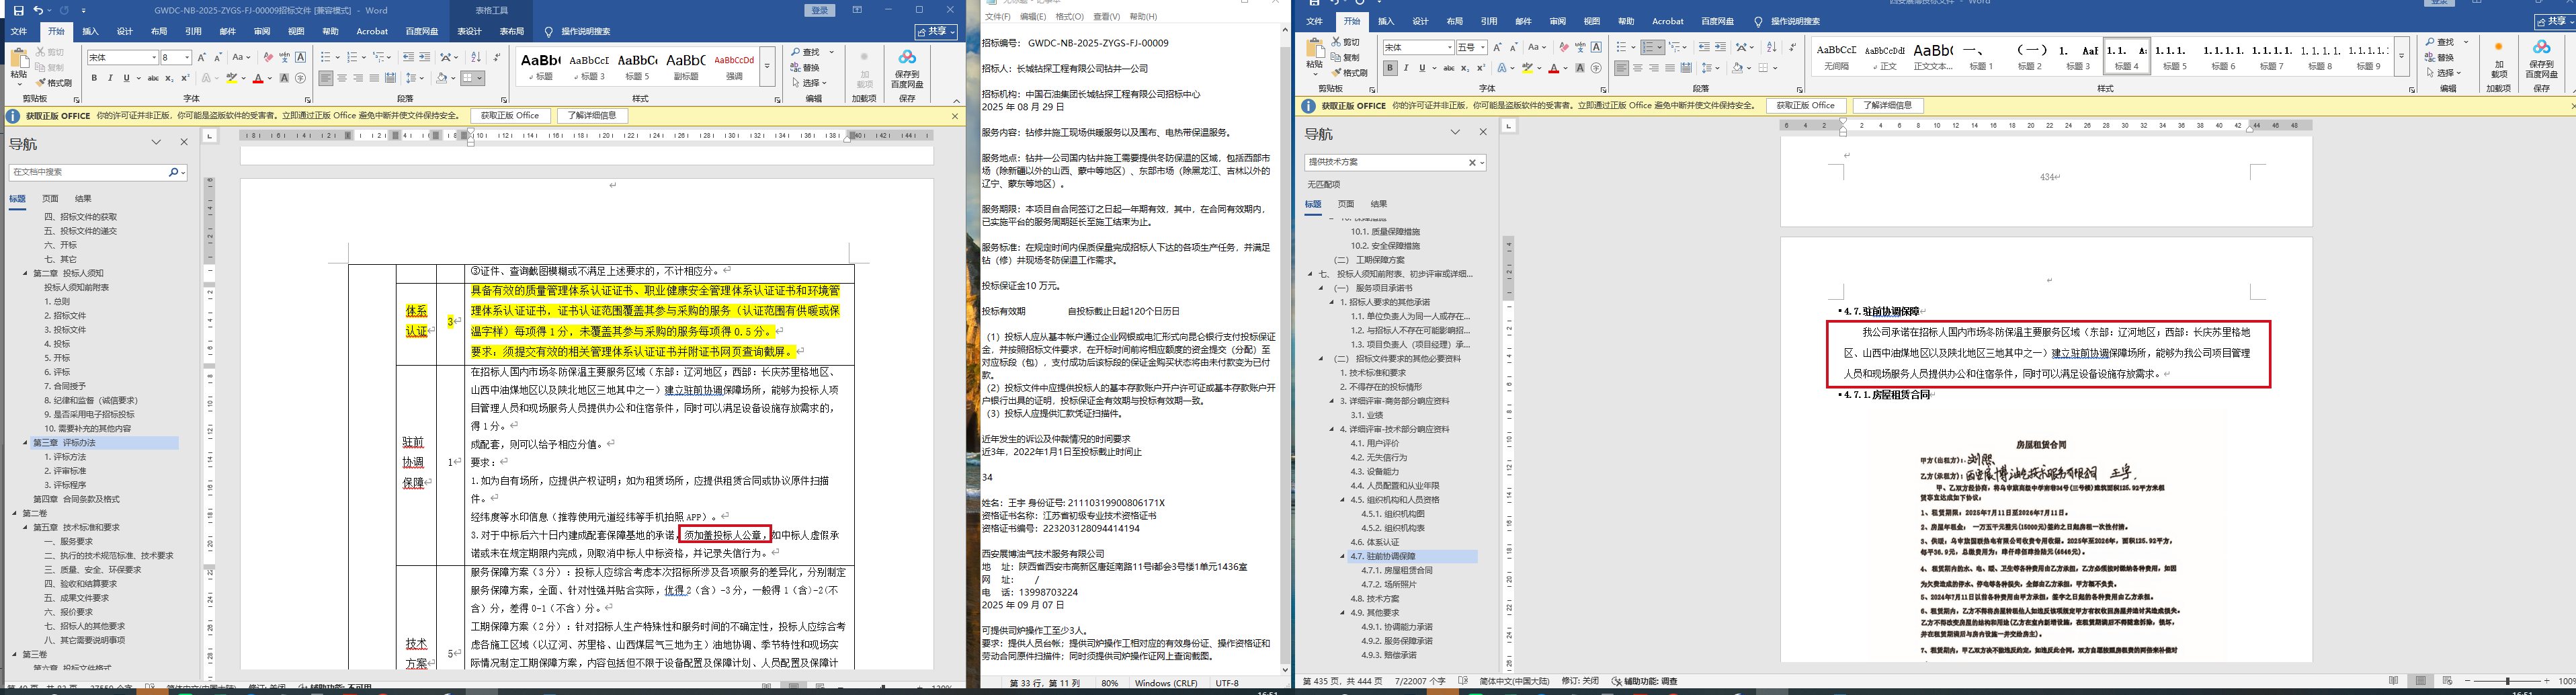
Task: Click 了解详细信息 button in right Word
Action: [x=1887, y=106]
